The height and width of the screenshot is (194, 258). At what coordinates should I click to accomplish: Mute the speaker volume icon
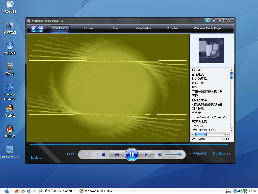tap(160, 154)
